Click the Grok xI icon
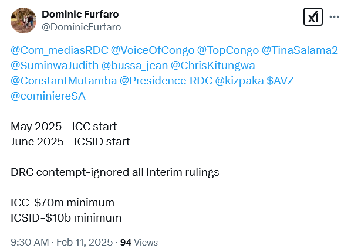This screenshot has width=351, height=252. pos(313,17)
